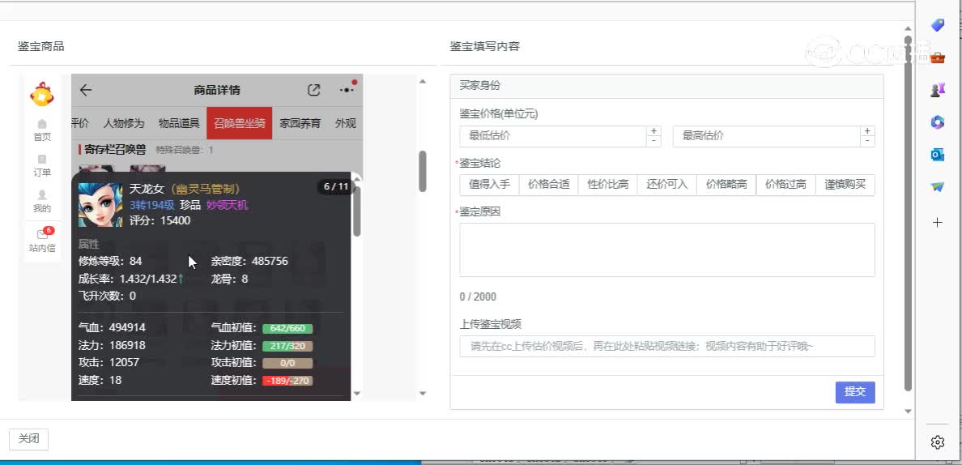Click the 特殊召唤兽: 1 label
The width and height of the screenshot is (962, 465).
pyautogui.click(x=185, y=150)
